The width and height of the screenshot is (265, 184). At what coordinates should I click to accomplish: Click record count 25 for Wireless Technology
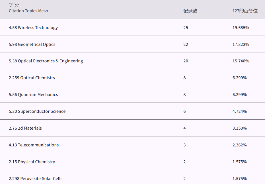coord(186,28)
